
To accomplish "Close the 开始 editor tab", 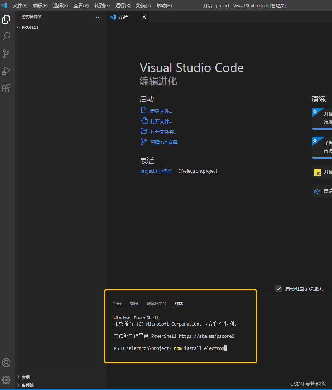I will tap(144, 17).
